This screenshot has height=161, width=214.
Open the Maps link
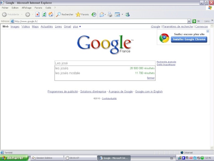click(x=35, y=26)
